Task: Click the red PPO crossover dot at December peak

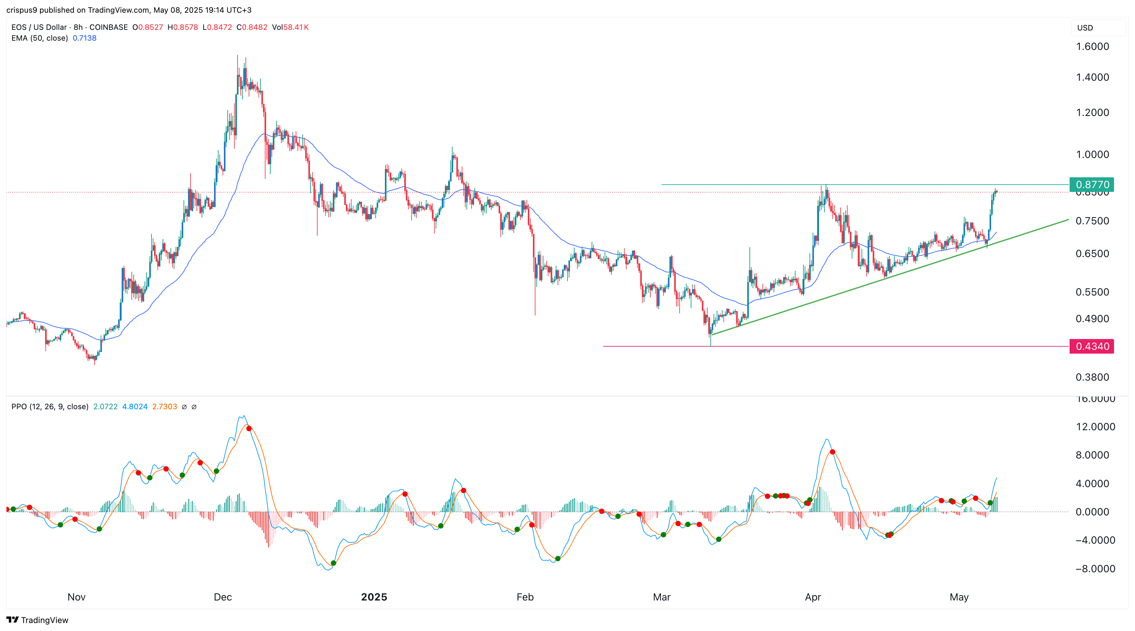Action: pos(249,428)
